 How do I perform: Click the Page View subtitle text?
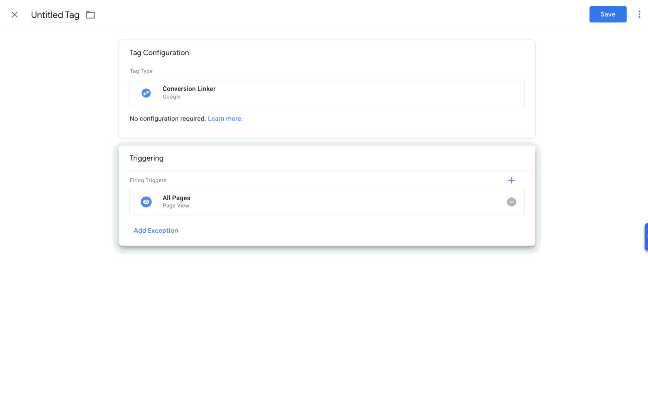176,206
